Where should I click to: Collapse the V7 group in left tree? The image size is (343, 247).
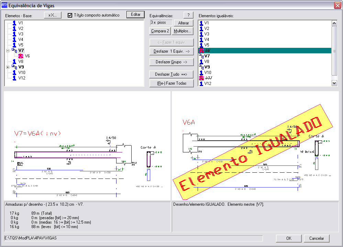[x=8, y=51]
